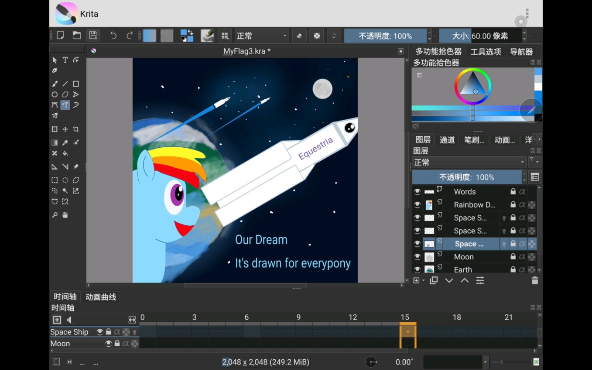Toggle preserve alpha in toolbar

317,36
